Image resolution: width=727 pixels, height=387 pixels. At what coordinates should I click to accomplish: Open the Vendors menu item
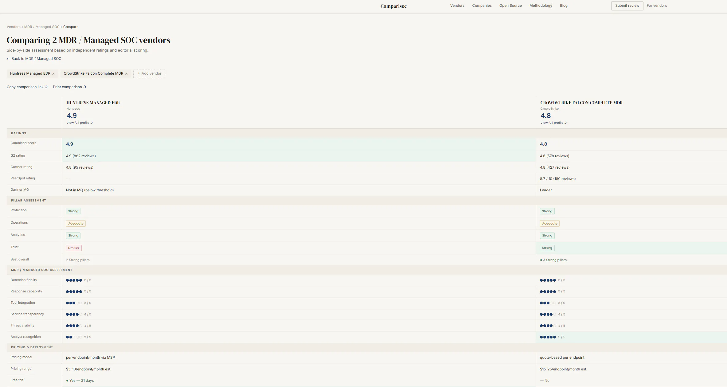pyautogui.click(x=457, y=6)
